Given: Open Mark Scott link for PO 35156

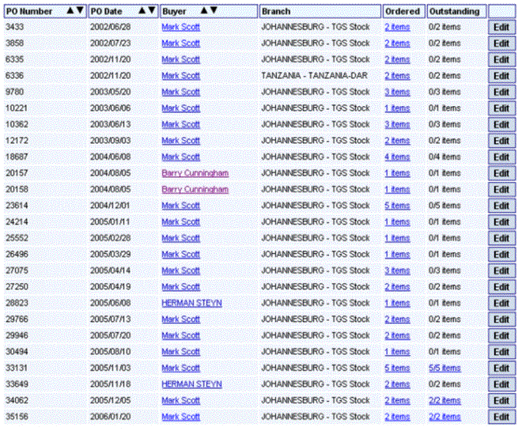Looking at the screenshot, I should click(181, 417).
